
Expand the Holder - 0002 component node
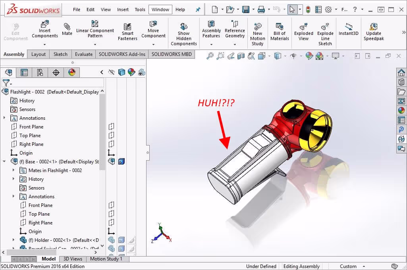(14, 240)
